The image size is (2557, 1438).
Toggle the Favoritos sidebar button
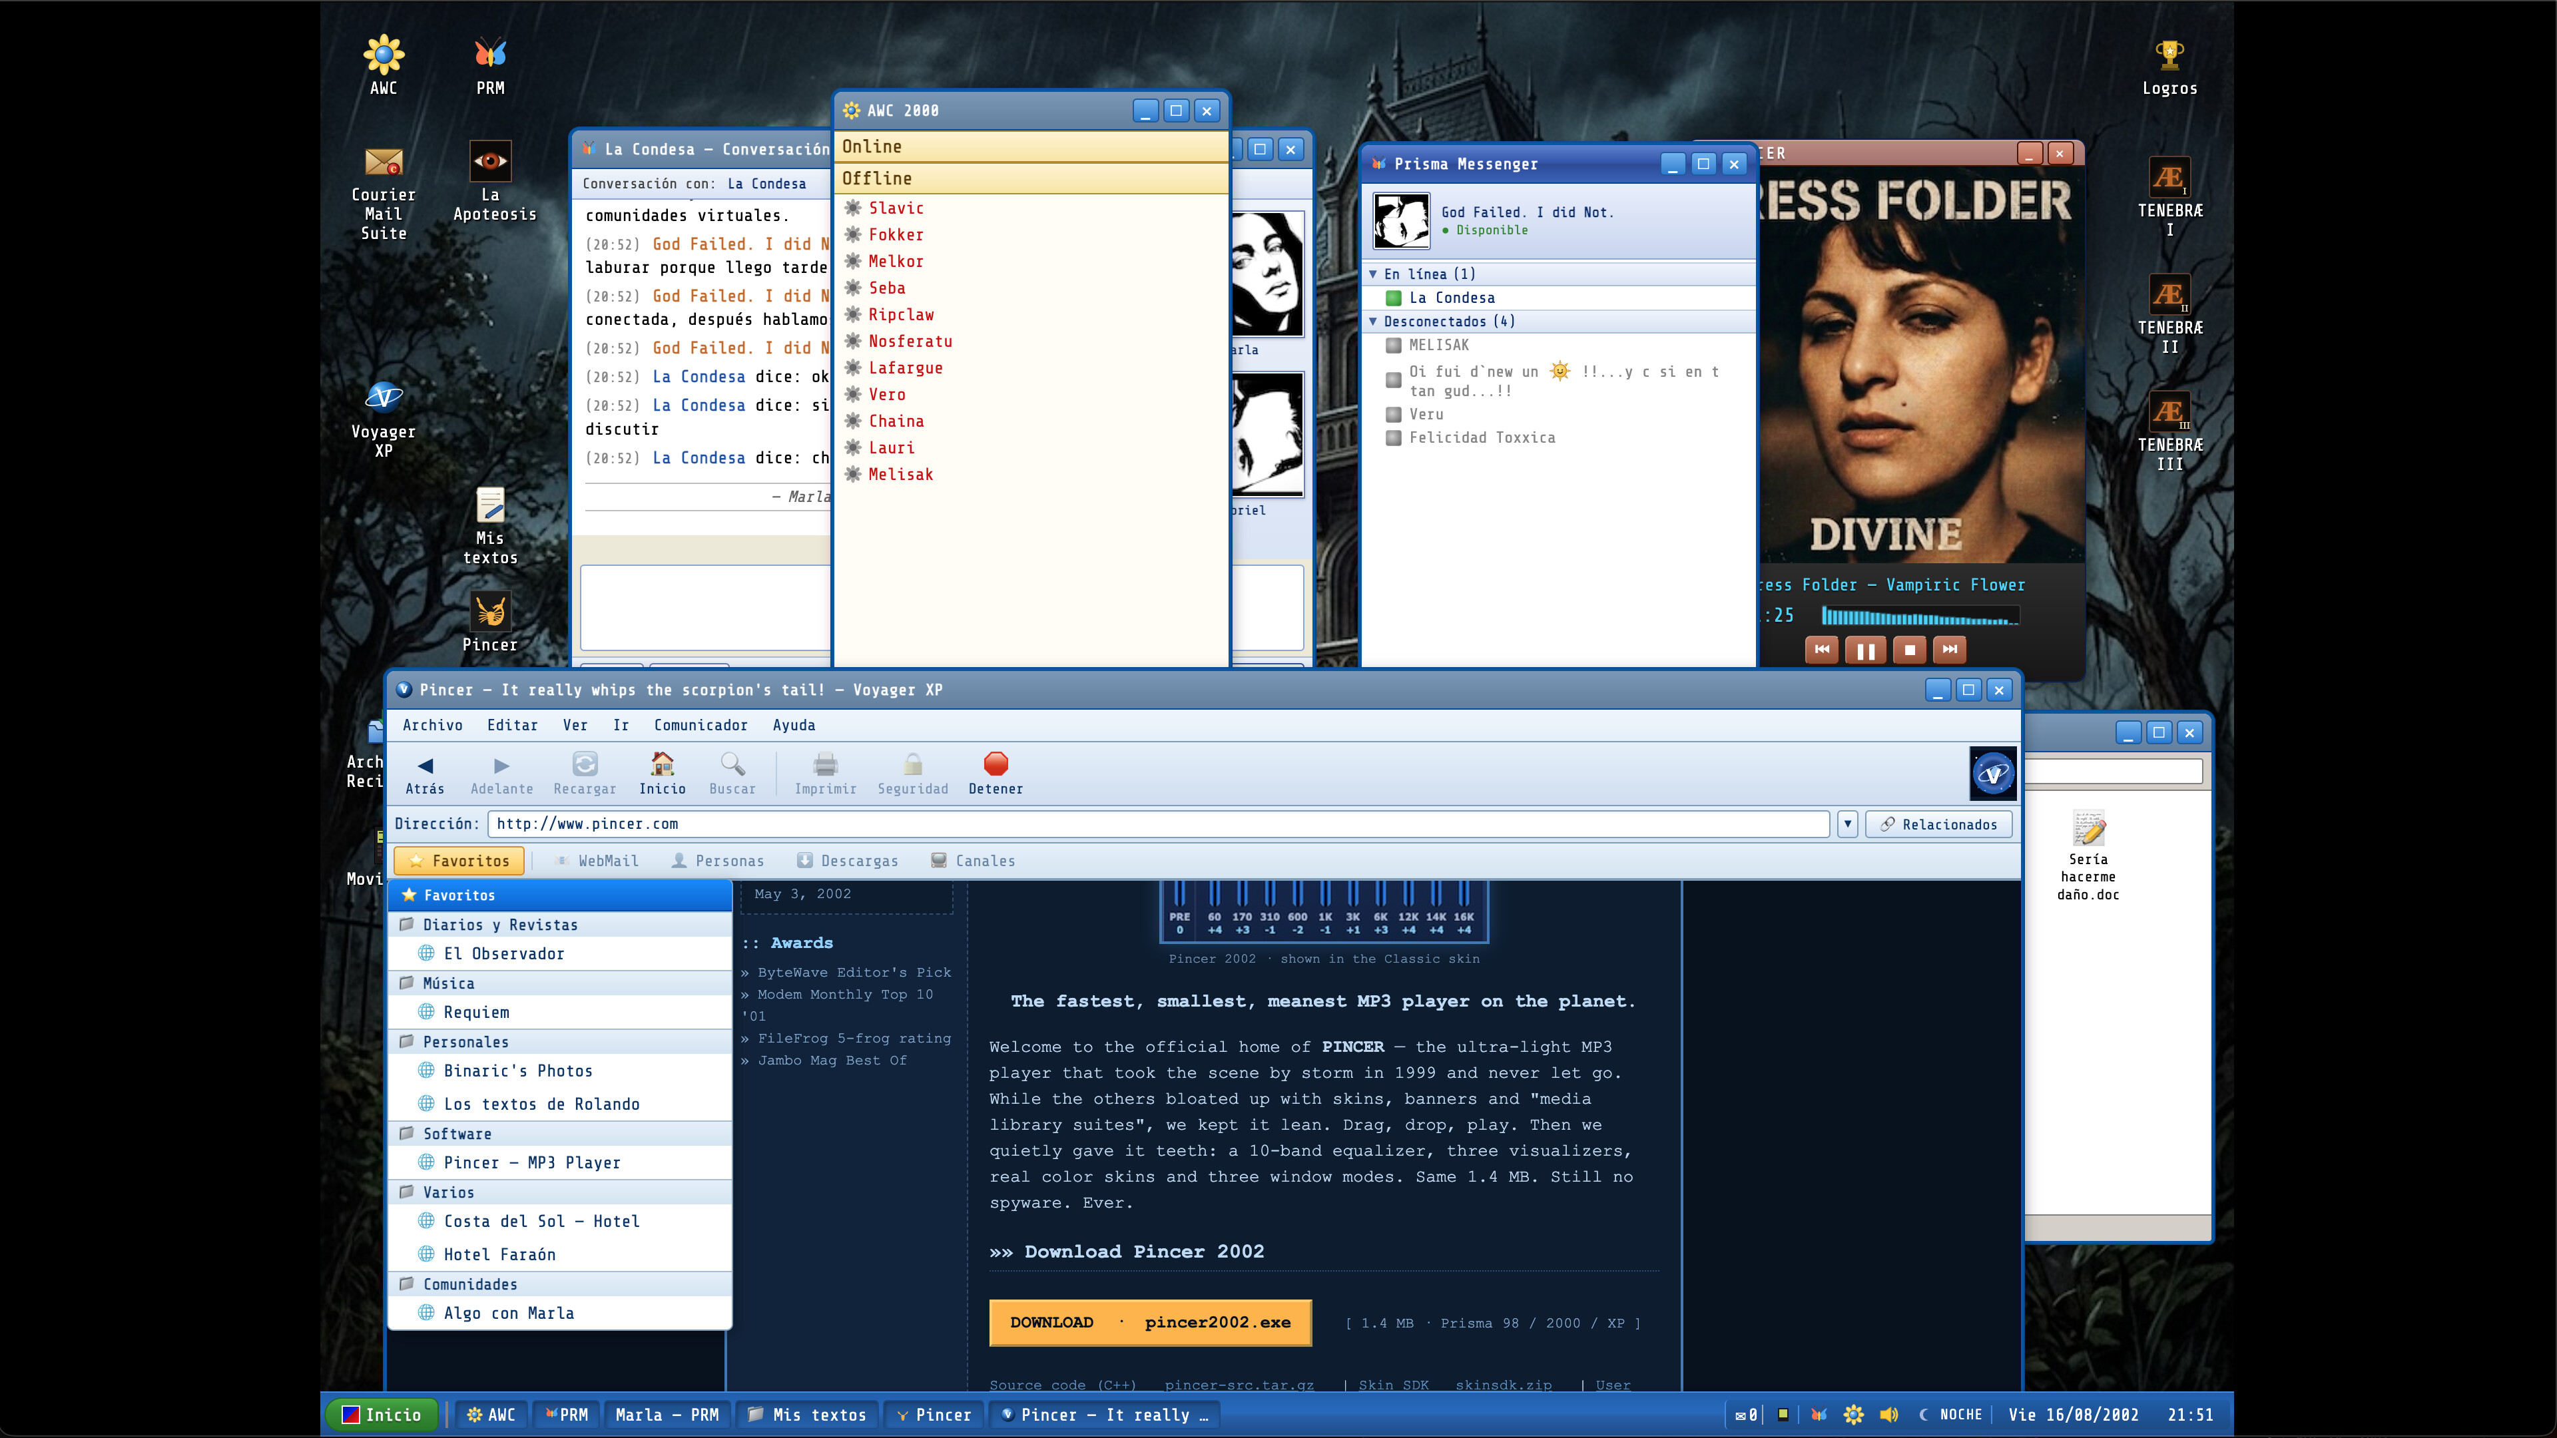point(459,861)
